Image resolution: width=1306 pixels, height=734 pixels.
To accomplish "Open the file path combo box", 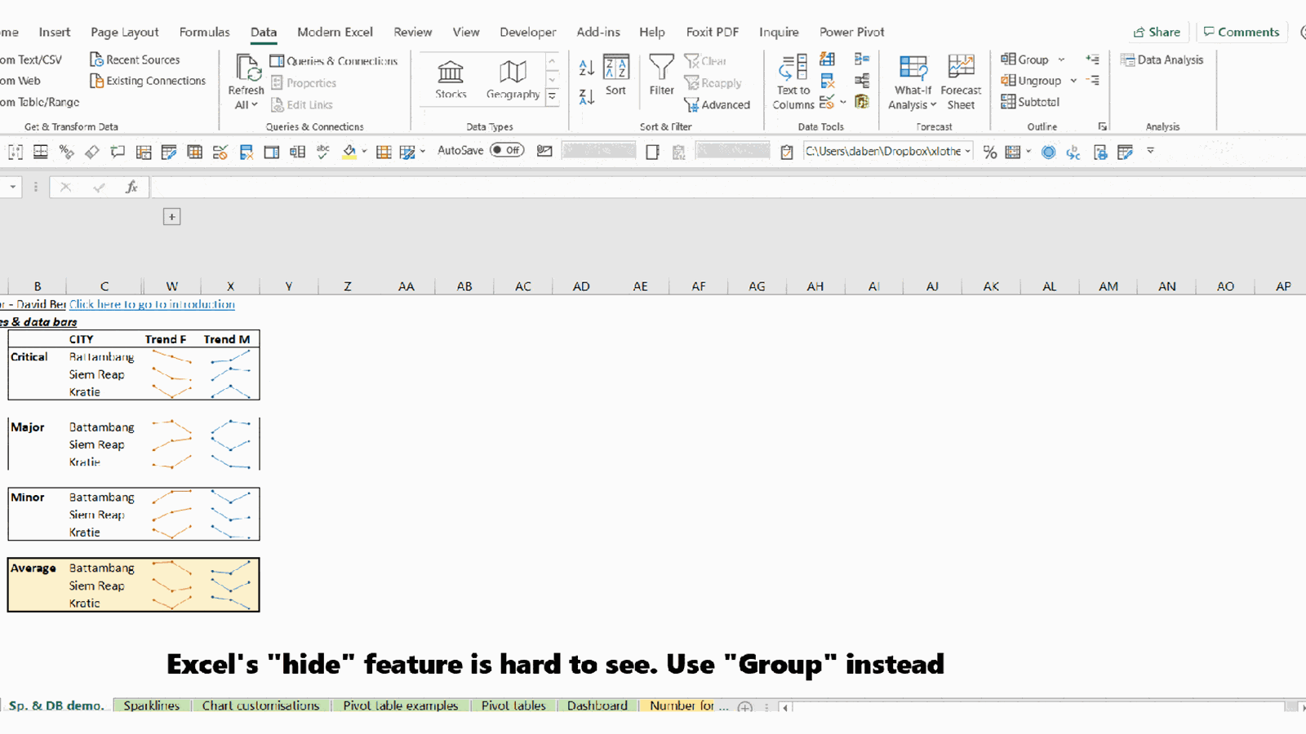I will (x=967, y=152).
